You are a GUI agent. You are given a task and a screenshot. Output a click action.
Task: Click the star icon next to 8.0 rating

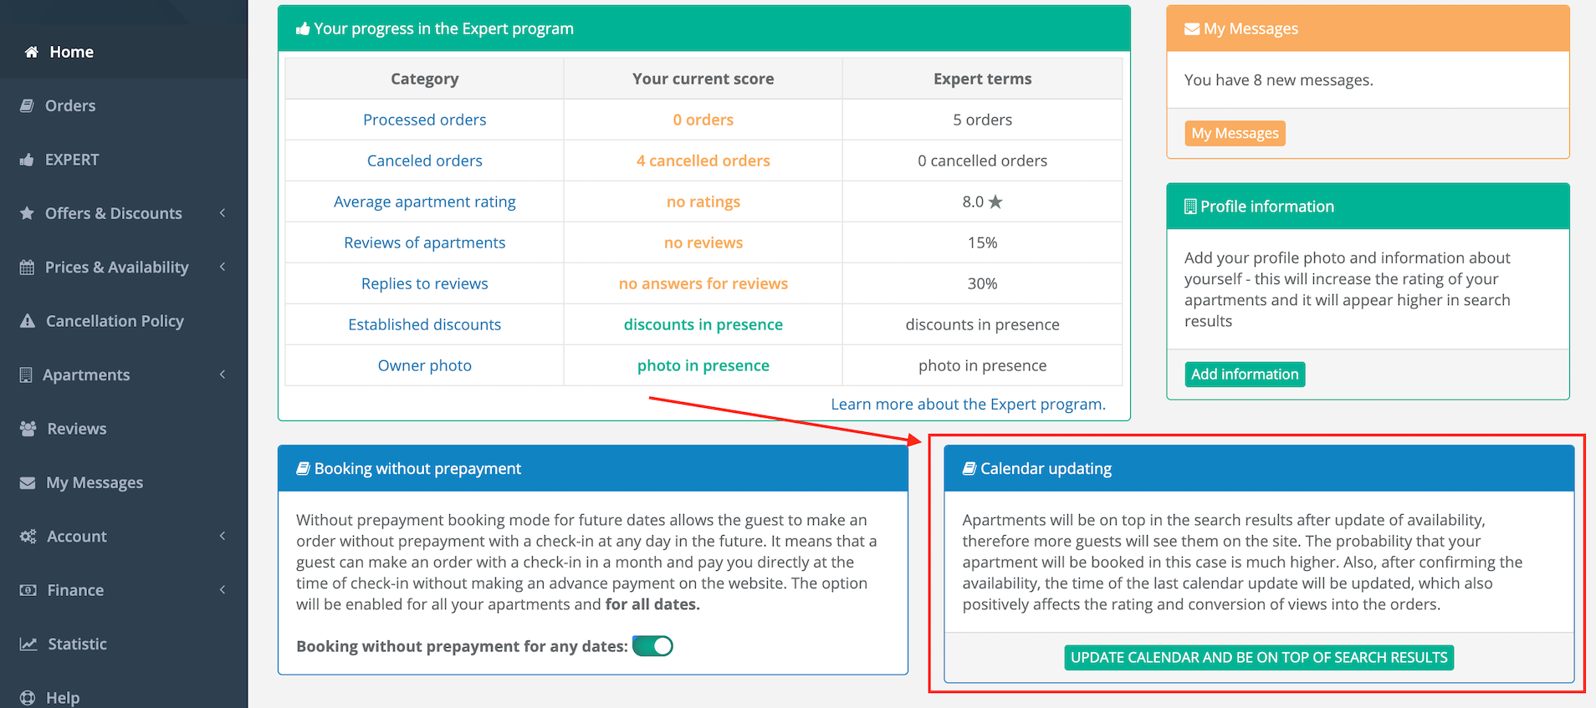995,201
